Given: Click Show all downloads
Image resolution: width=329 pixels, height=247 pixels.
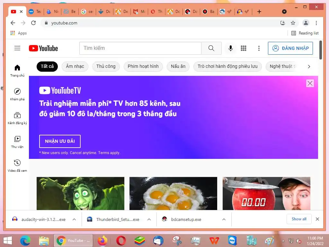Looking at the screenshot, I should (299, 219).
